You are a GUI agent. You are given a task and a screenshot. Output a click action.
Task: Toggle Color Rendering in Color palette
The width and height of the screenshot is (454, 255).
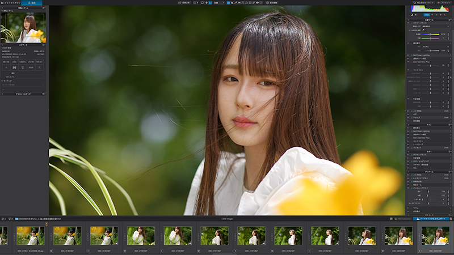point(411,161)
